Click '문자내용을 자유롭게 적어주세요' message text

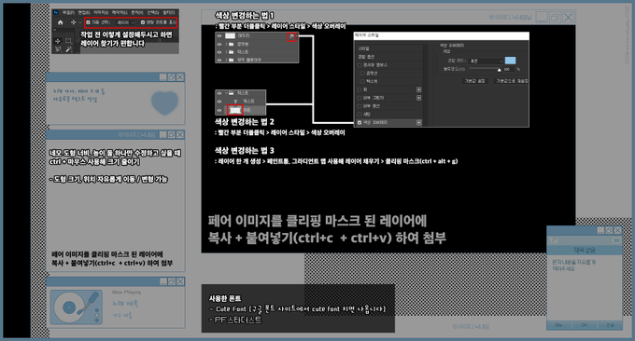click(573, 266)
